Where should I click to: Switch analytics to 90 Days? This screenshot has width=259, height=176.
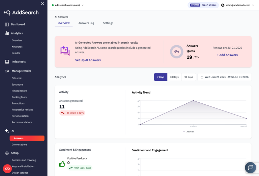pyautogui.click(x=189, y=77)
